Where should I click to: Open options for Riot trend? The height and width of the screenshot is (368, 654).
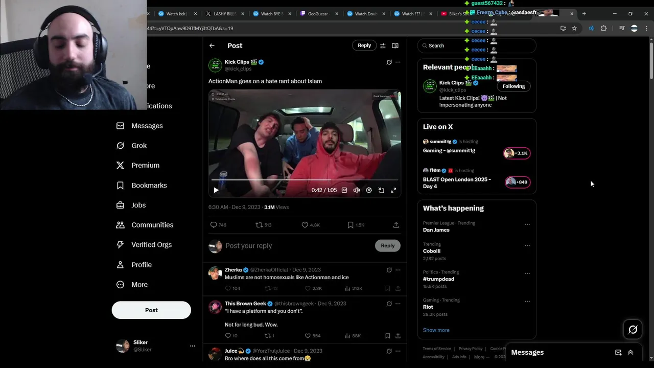pos(527,302)
